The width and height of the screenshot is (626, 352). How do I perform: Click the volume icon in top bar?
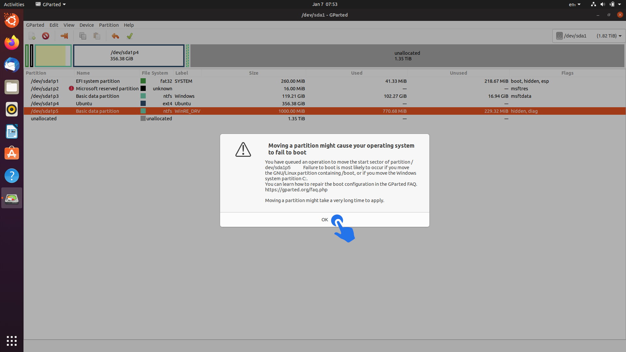[603, 4]
